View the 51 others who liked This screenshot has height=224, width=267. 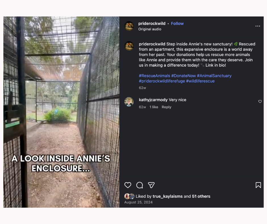[x=201, y=196]
